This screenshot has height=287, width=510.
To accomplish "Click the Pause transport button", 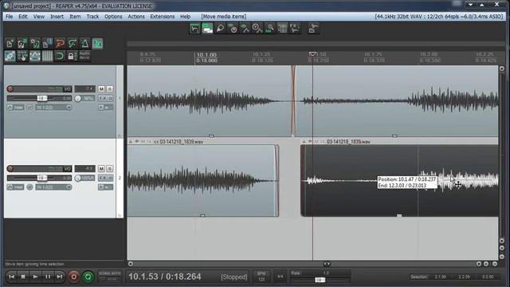I will coord(48,277).
